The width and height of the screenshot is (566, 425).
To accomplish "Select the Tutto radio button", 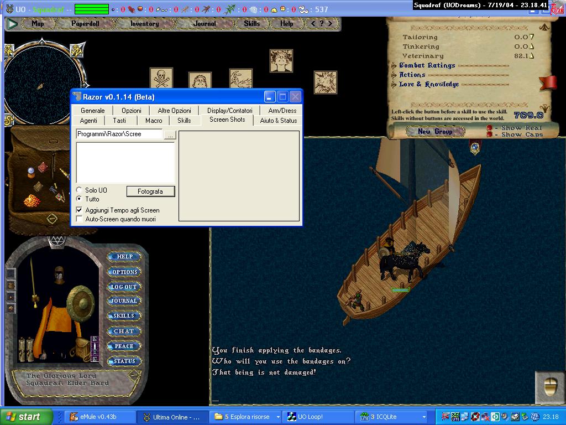I will (x=79, y=199).
